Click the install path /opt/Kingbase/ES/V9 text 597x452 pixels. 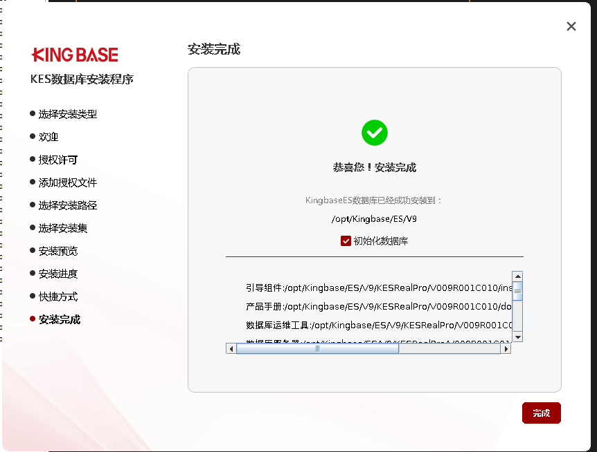[374, 219]
